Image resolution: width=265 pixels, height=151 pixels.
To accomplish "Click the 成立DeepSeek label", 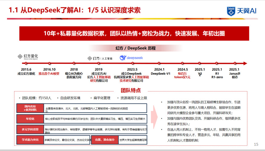I will (x=131, y=74).
